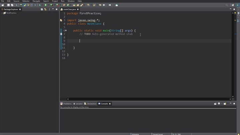Expand the firstPractice project tree
240x135 pixels.
tap(2, 13)
